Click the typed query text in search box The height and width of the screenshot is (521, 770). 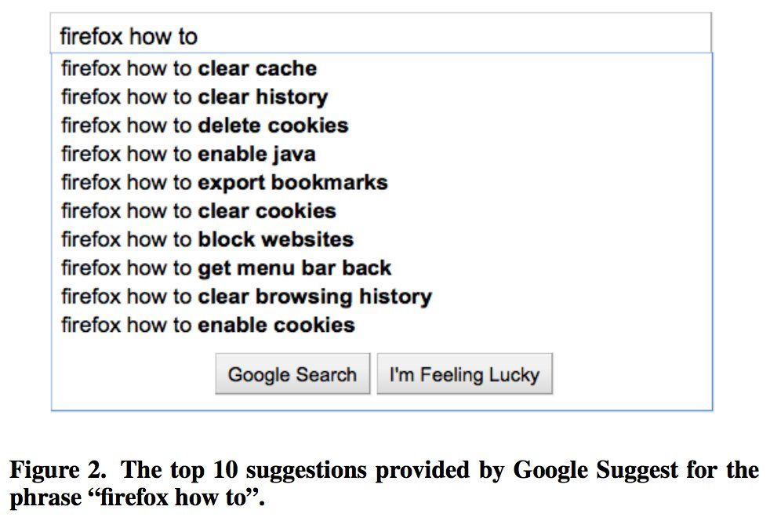tap(129, 36)
